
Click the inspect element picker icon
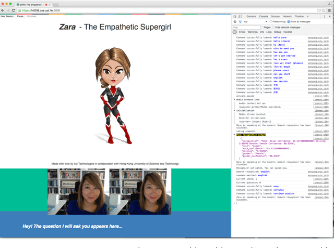coord(235,17)
